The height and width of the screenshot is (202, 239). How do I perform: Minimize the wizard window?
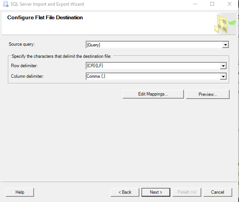[x=195, y=4]
